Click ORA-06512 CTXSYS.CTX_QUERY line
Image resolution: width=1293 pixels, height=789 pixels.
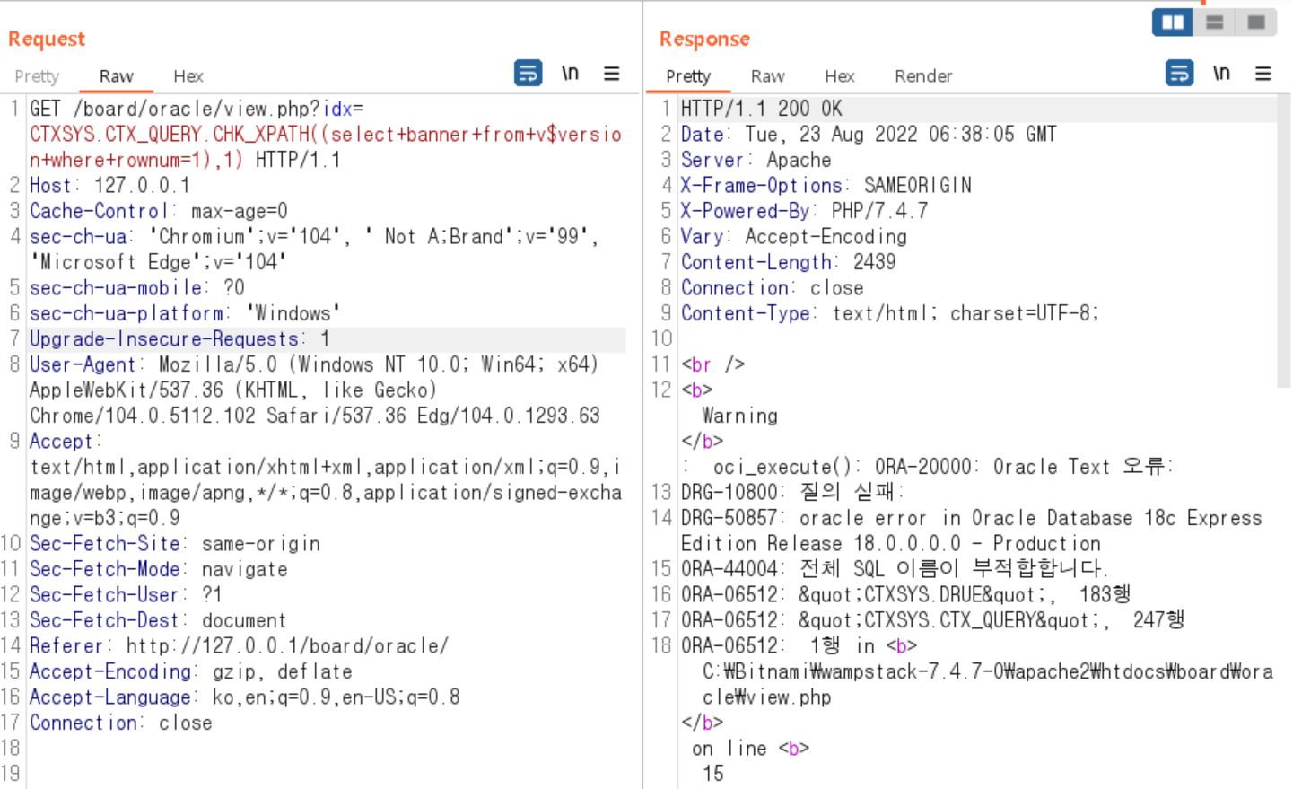933,620
